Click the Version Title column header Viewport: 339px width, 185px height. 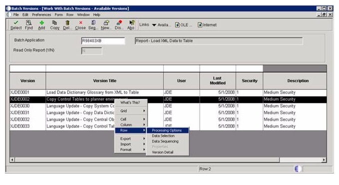(x=105, y=81)
